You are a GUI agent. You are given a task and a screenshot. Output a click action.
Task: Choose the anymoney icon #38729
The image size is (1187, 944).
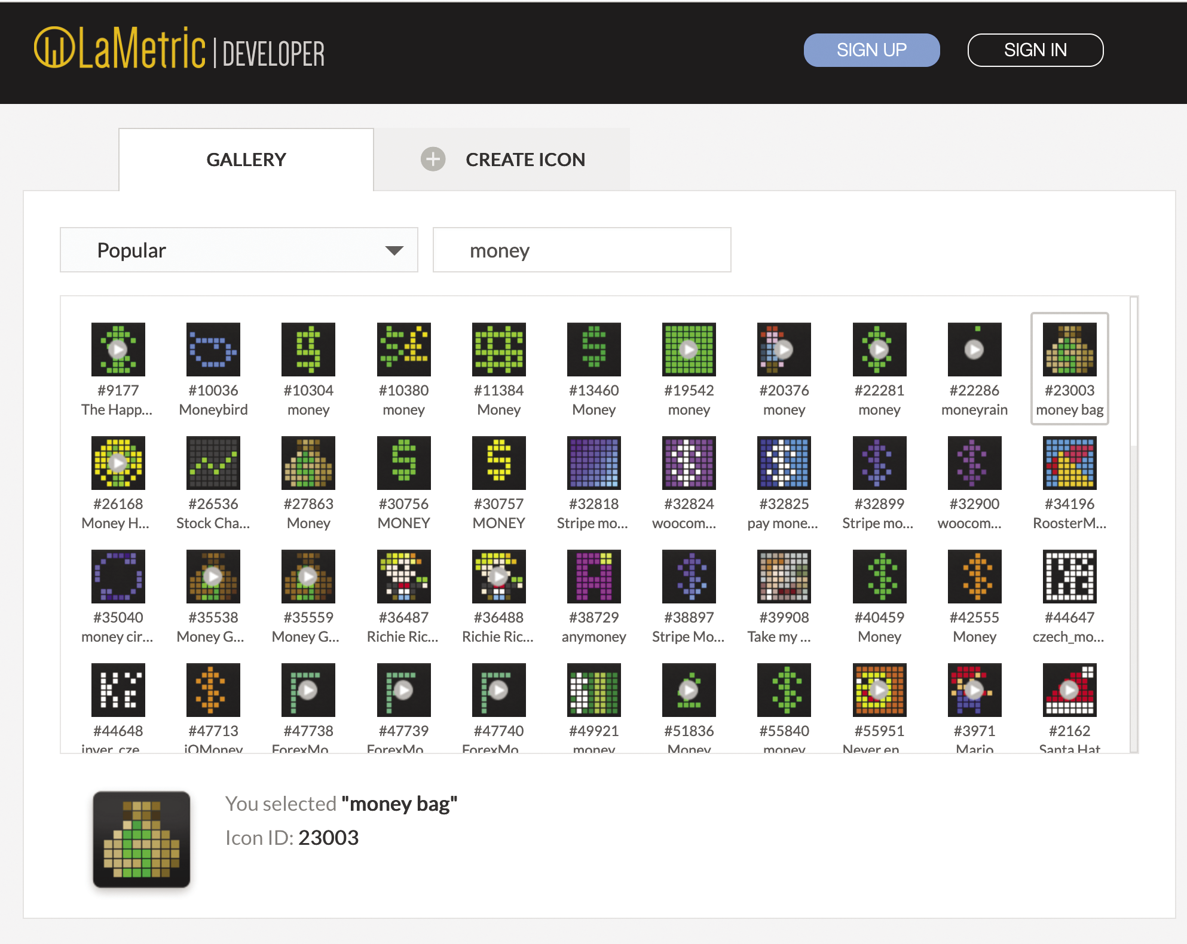(593, 577)
